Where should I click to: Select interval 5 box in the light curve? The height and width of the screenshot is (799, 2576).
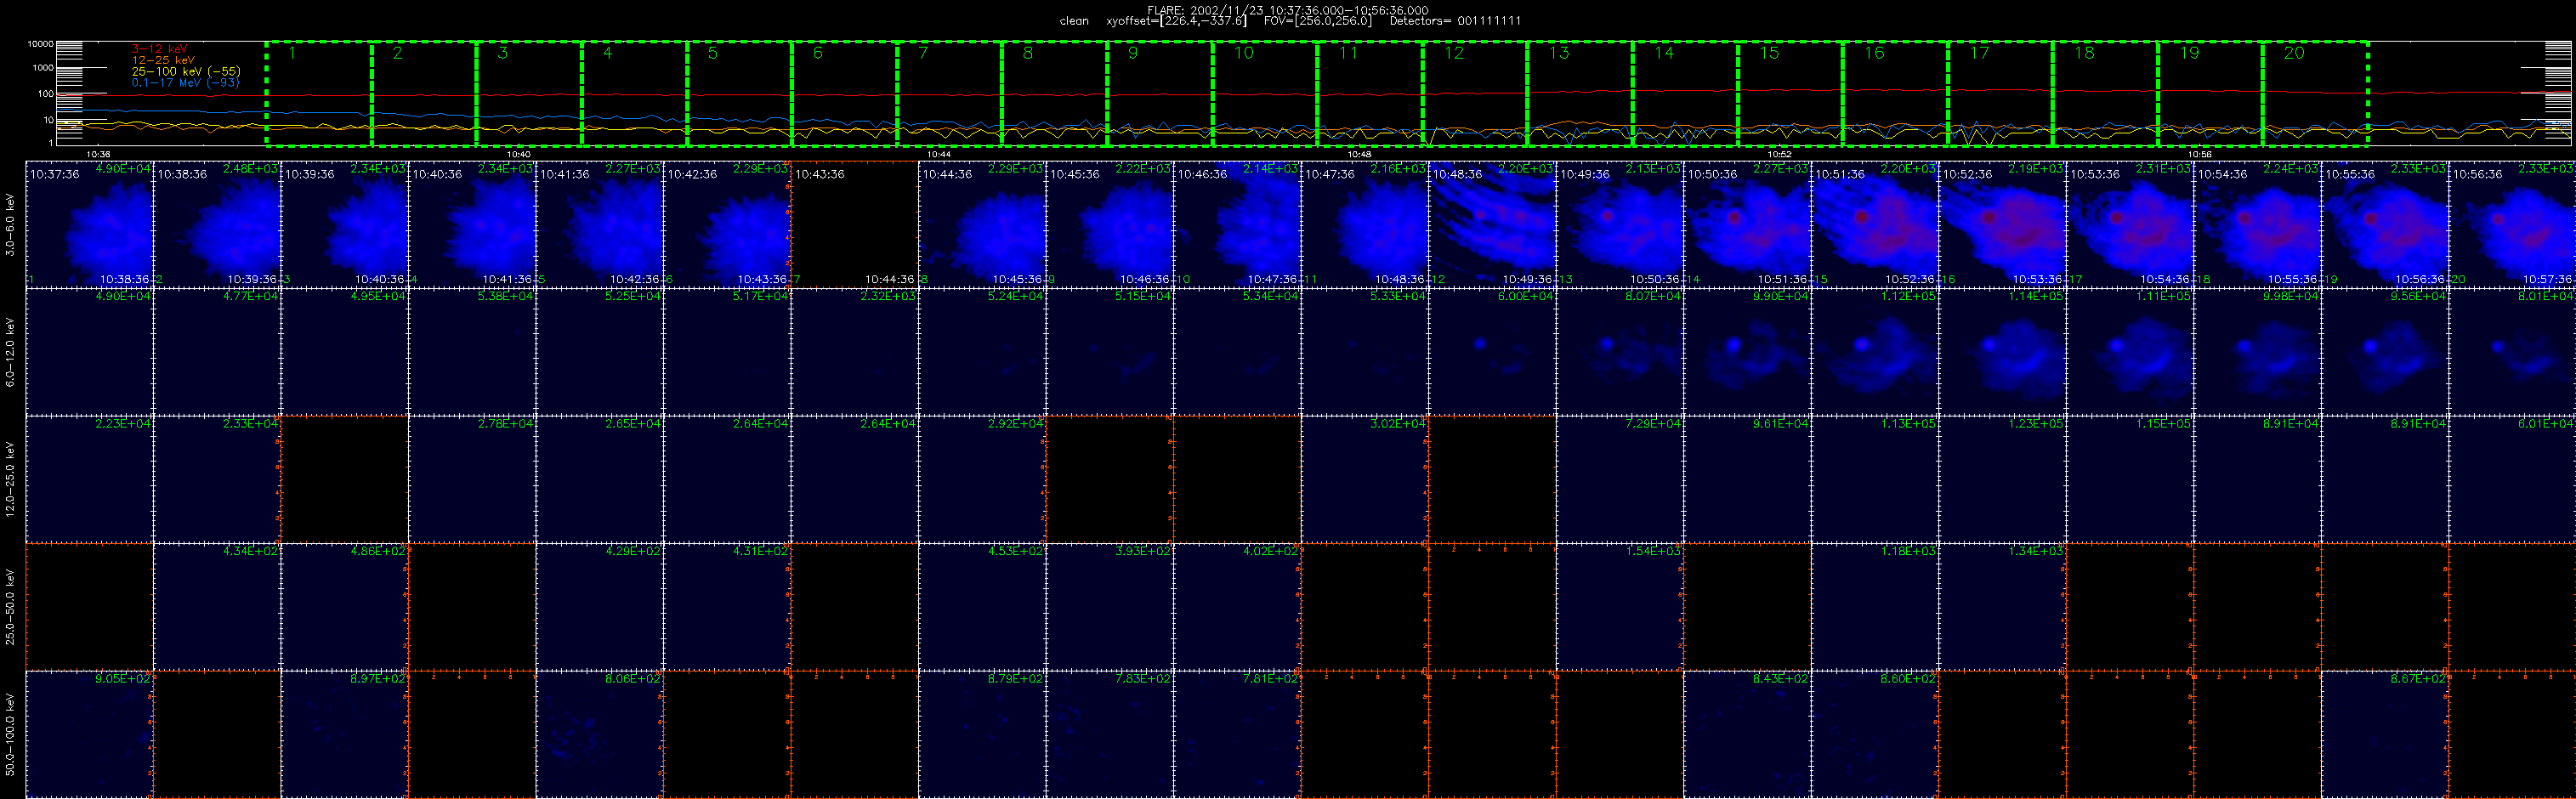point(739,93)
